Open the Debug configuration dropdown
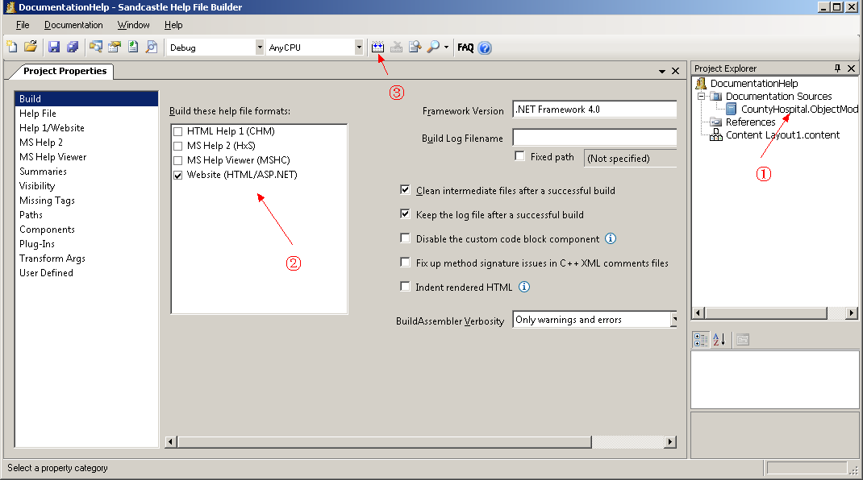The image size is (863, 480). pos(259,48)
